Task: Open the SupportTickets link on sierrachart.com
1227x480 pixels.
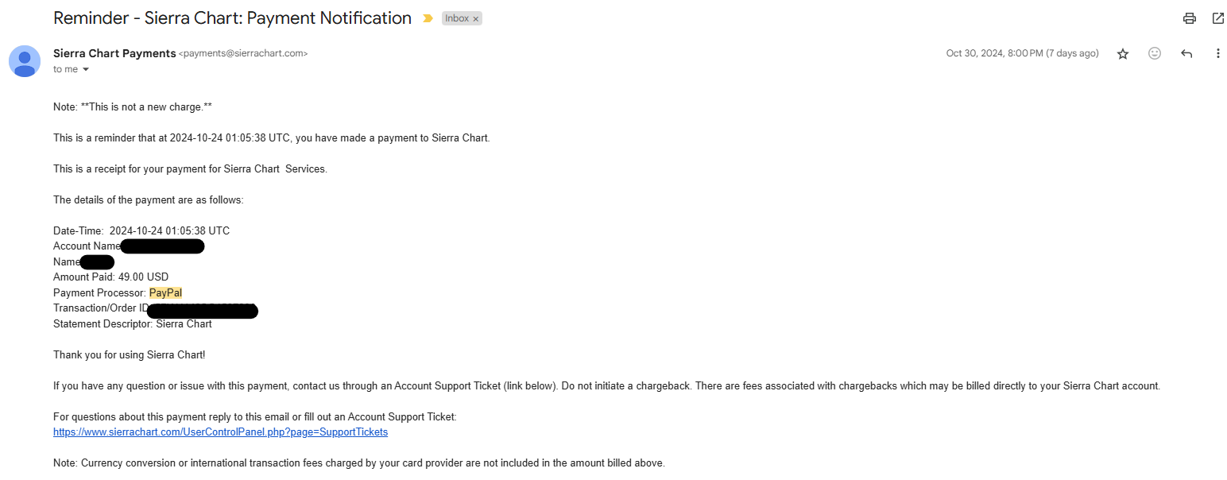Action: 220,432
